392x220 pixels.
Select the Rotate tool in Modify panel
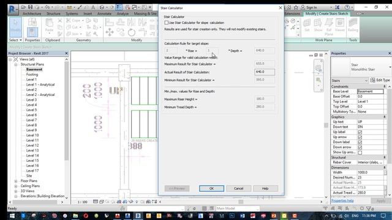tap(132, 32)
